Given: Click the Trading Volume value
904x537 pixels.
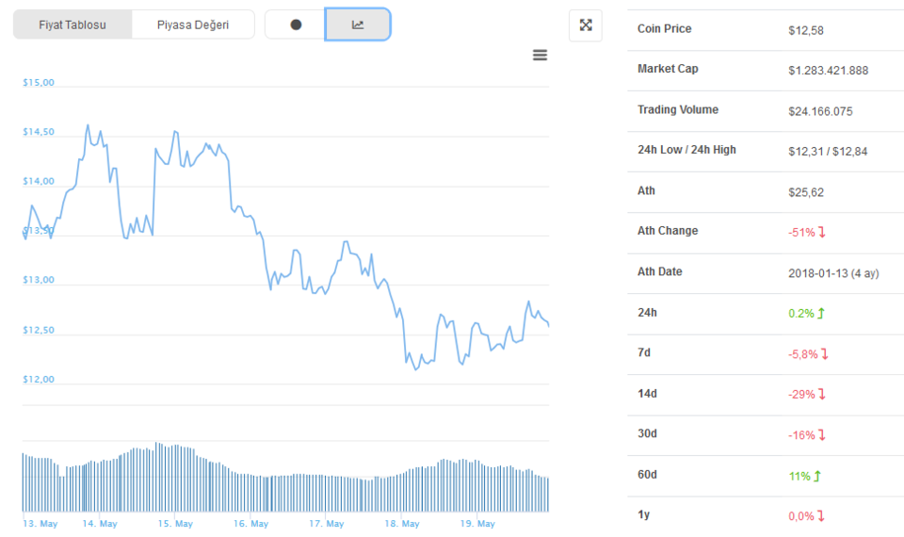Looking at the screenshot, I should pos(820,111).
